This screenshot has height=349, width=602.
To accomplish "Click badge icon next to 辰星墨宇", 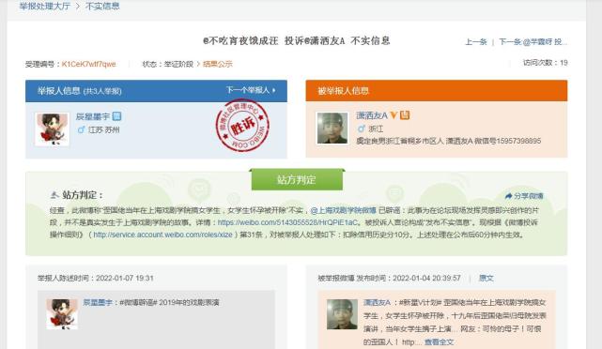I will click(117, 116).
